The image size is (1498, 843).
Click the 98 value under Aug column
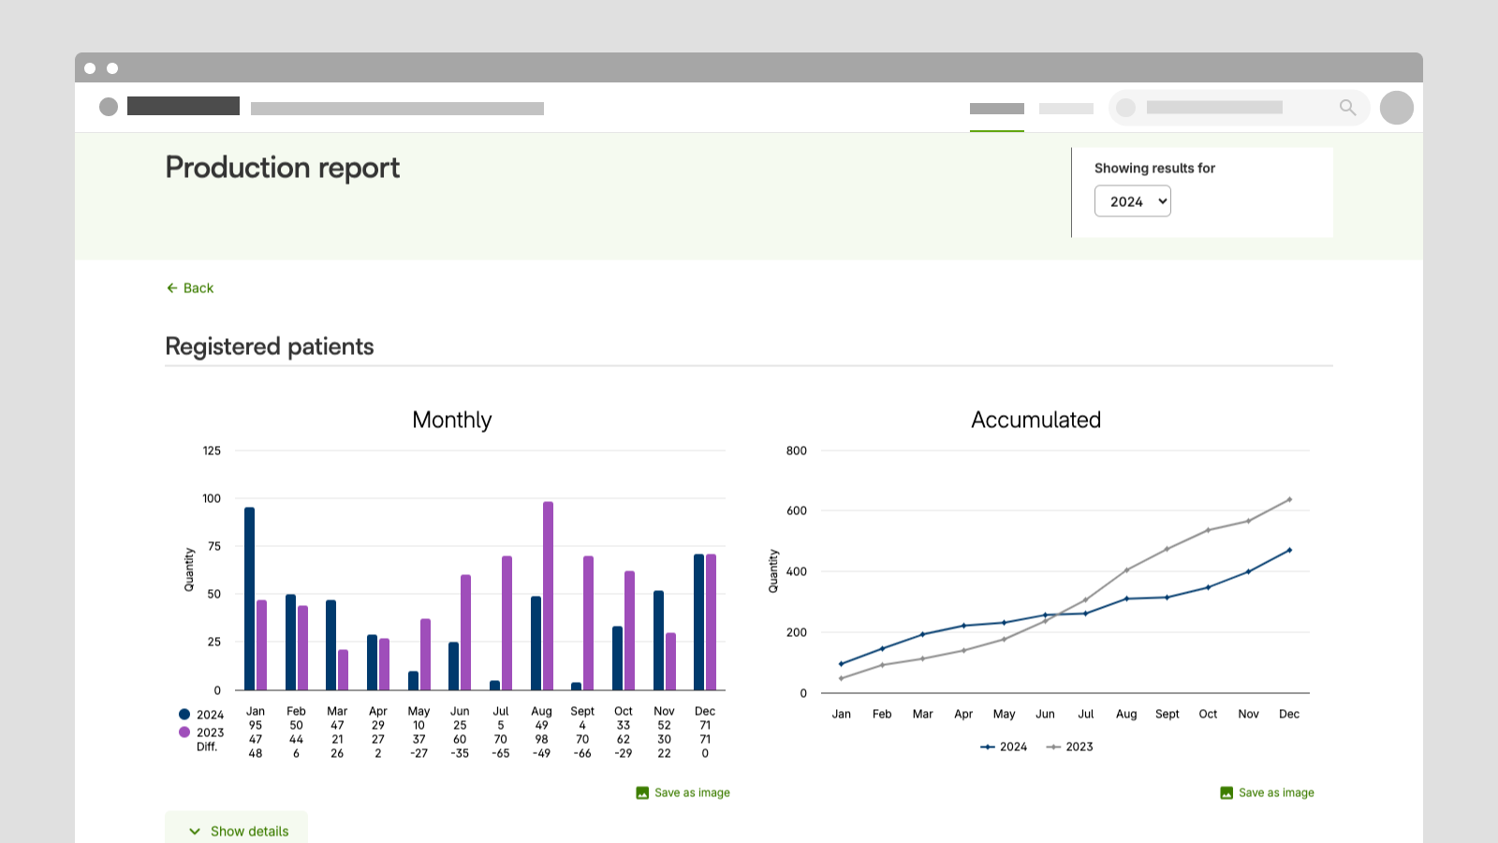tap(541, 739)
